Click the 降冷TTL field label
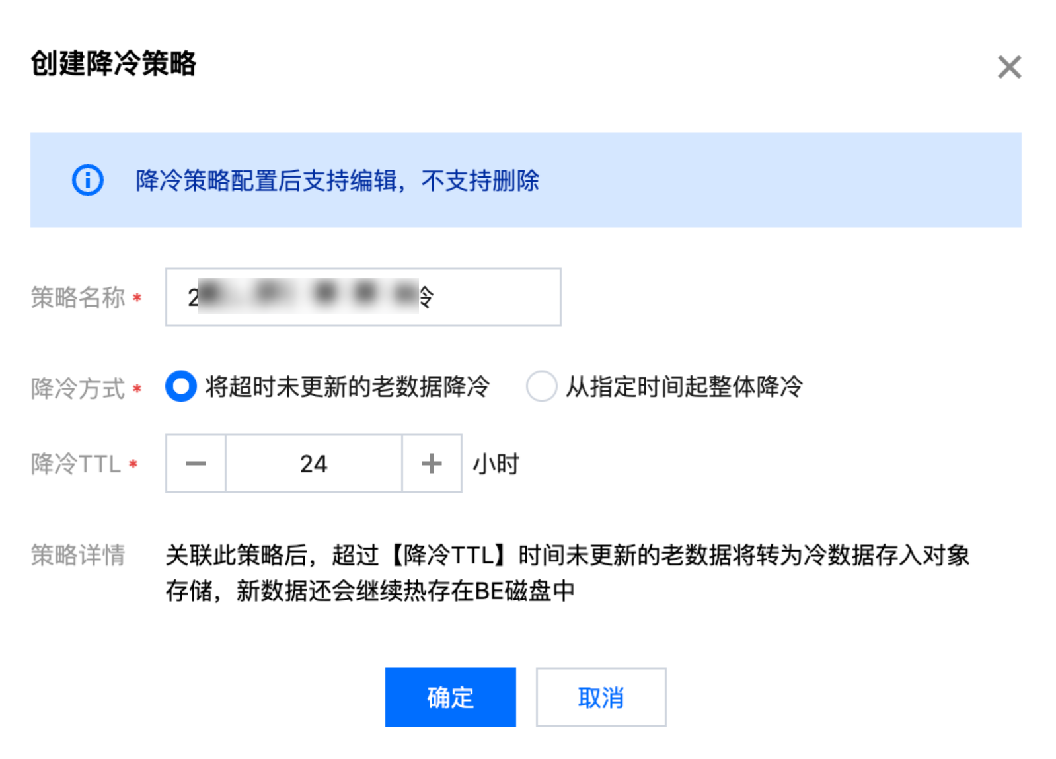Image resolution: width=1056 pixels, height=759 pixels. (x=76, y=464)
